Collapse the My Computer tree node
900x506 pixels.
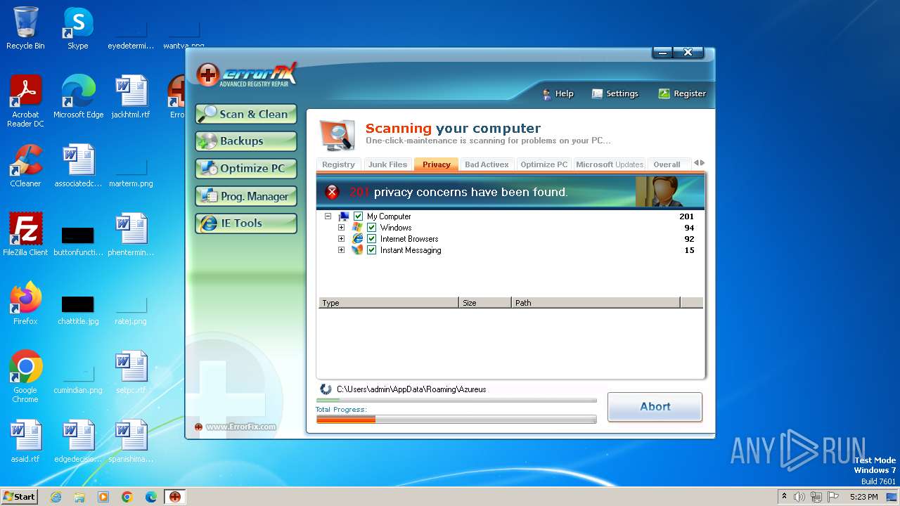click(x=328, y=216)
